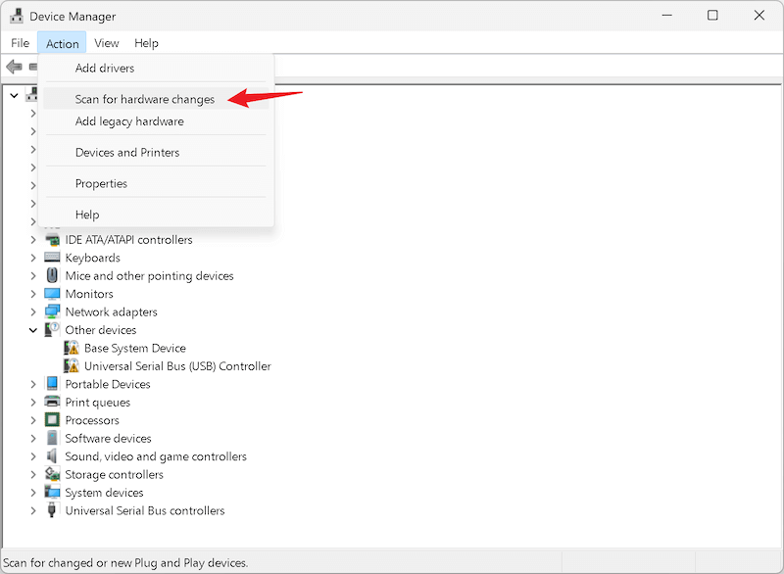Click the Monitors category icon

click(x=52, y=294)
